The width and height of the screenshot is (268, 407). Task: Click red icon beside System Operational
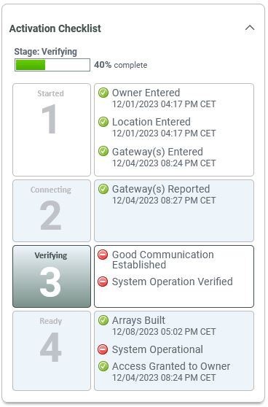(103, 349)
